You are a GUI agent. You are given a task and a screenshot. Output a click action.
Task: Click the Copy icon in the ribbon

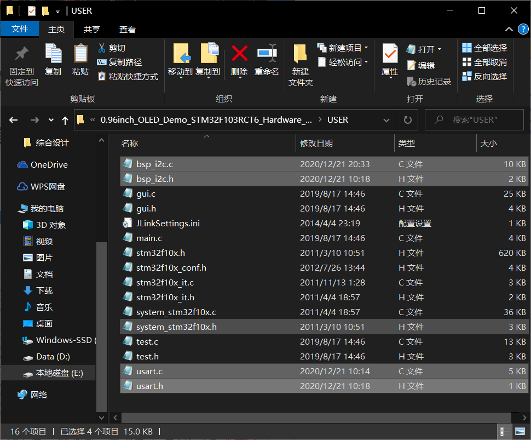coord(53,53)
